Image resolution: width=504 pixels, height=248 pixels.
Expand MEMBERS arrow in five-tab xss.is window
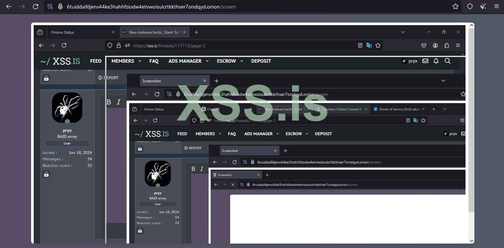[220, 134]
